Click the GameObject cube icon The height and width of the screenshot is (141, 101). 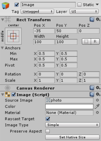pos(5,6)
